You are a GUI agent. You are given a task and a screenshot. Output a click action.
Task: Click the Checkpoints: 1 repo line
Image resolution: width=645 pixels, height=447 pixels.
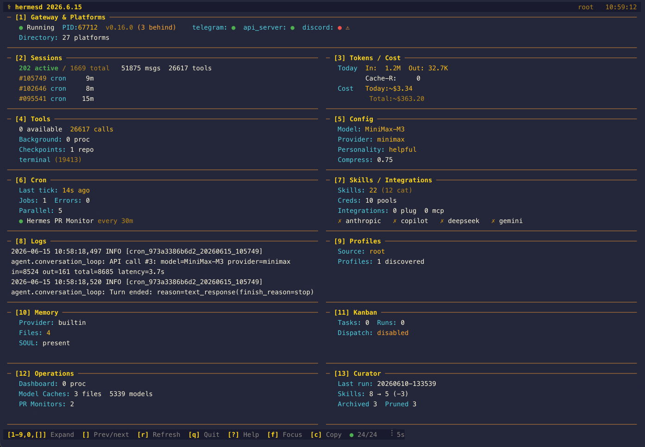click(56, 149)
